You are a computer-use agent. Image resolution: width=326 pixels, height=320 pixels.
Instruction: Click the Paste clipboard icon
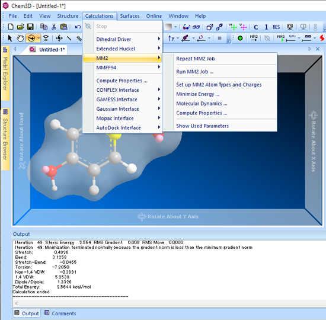pos(64,27)
